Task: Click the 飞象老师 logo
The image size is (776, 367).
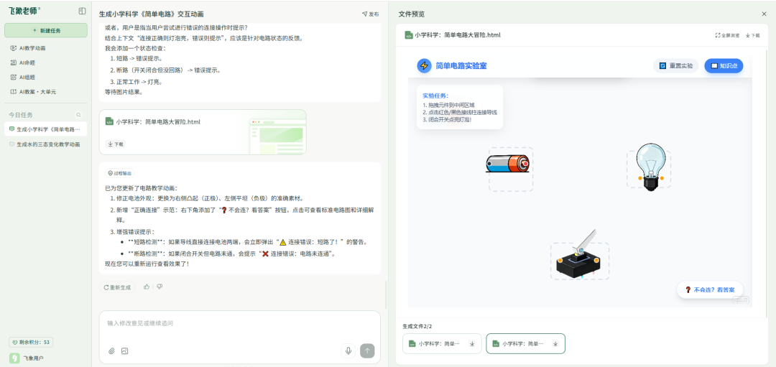Action: coord(24,11)
